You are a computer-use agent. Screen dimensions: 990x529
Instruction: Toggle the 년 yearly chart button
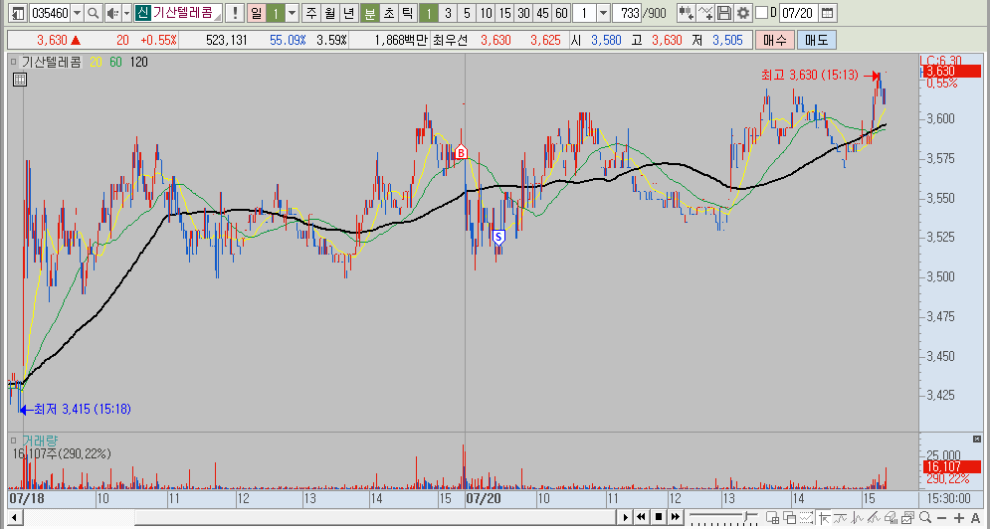click(x=349, y=13)
